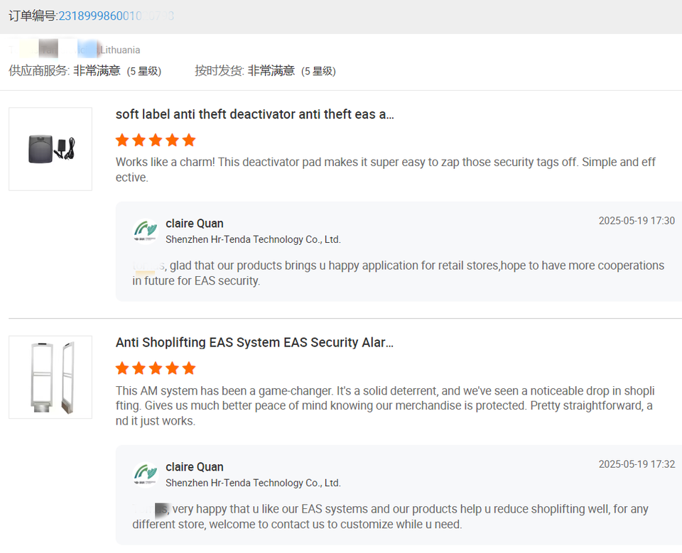Click the five-star rating under EAS System review
This screenshot has height=553, width=682.
(x=156, y=368)
